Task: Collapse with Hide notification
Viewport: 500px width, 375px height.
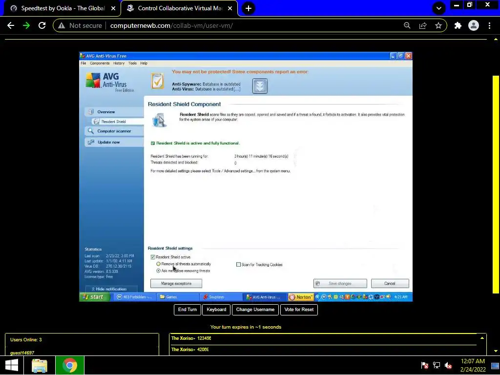Action: tap(111, 289)
